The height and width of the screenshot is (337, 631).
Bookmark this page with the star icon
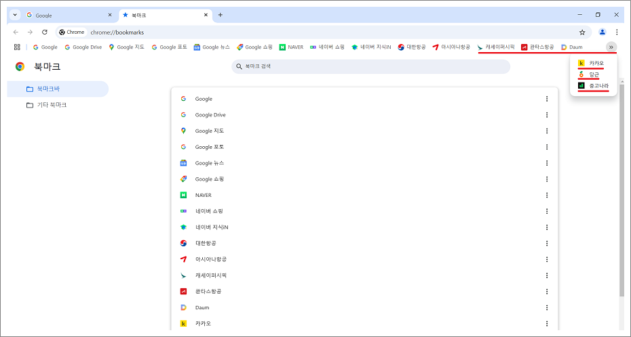(582, 32)
